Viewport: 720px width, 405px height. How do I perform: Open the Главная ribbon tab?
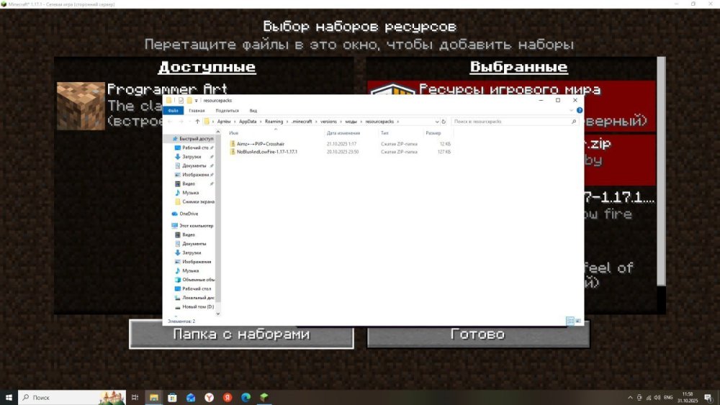point(197,111)
